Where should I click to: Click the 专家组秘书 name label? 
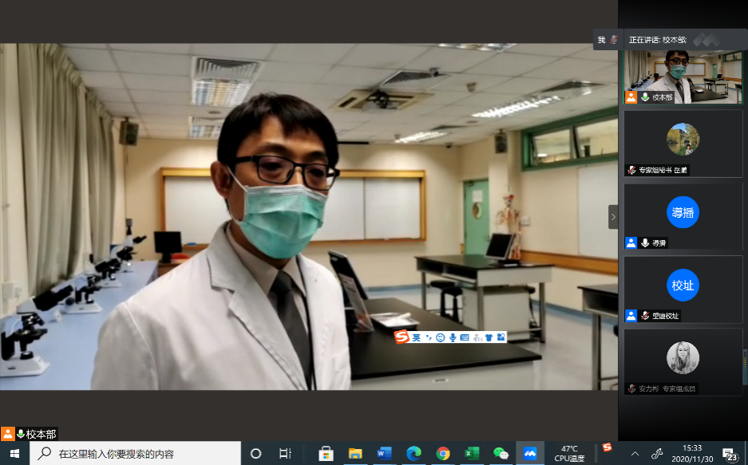[x=663, y=170]
